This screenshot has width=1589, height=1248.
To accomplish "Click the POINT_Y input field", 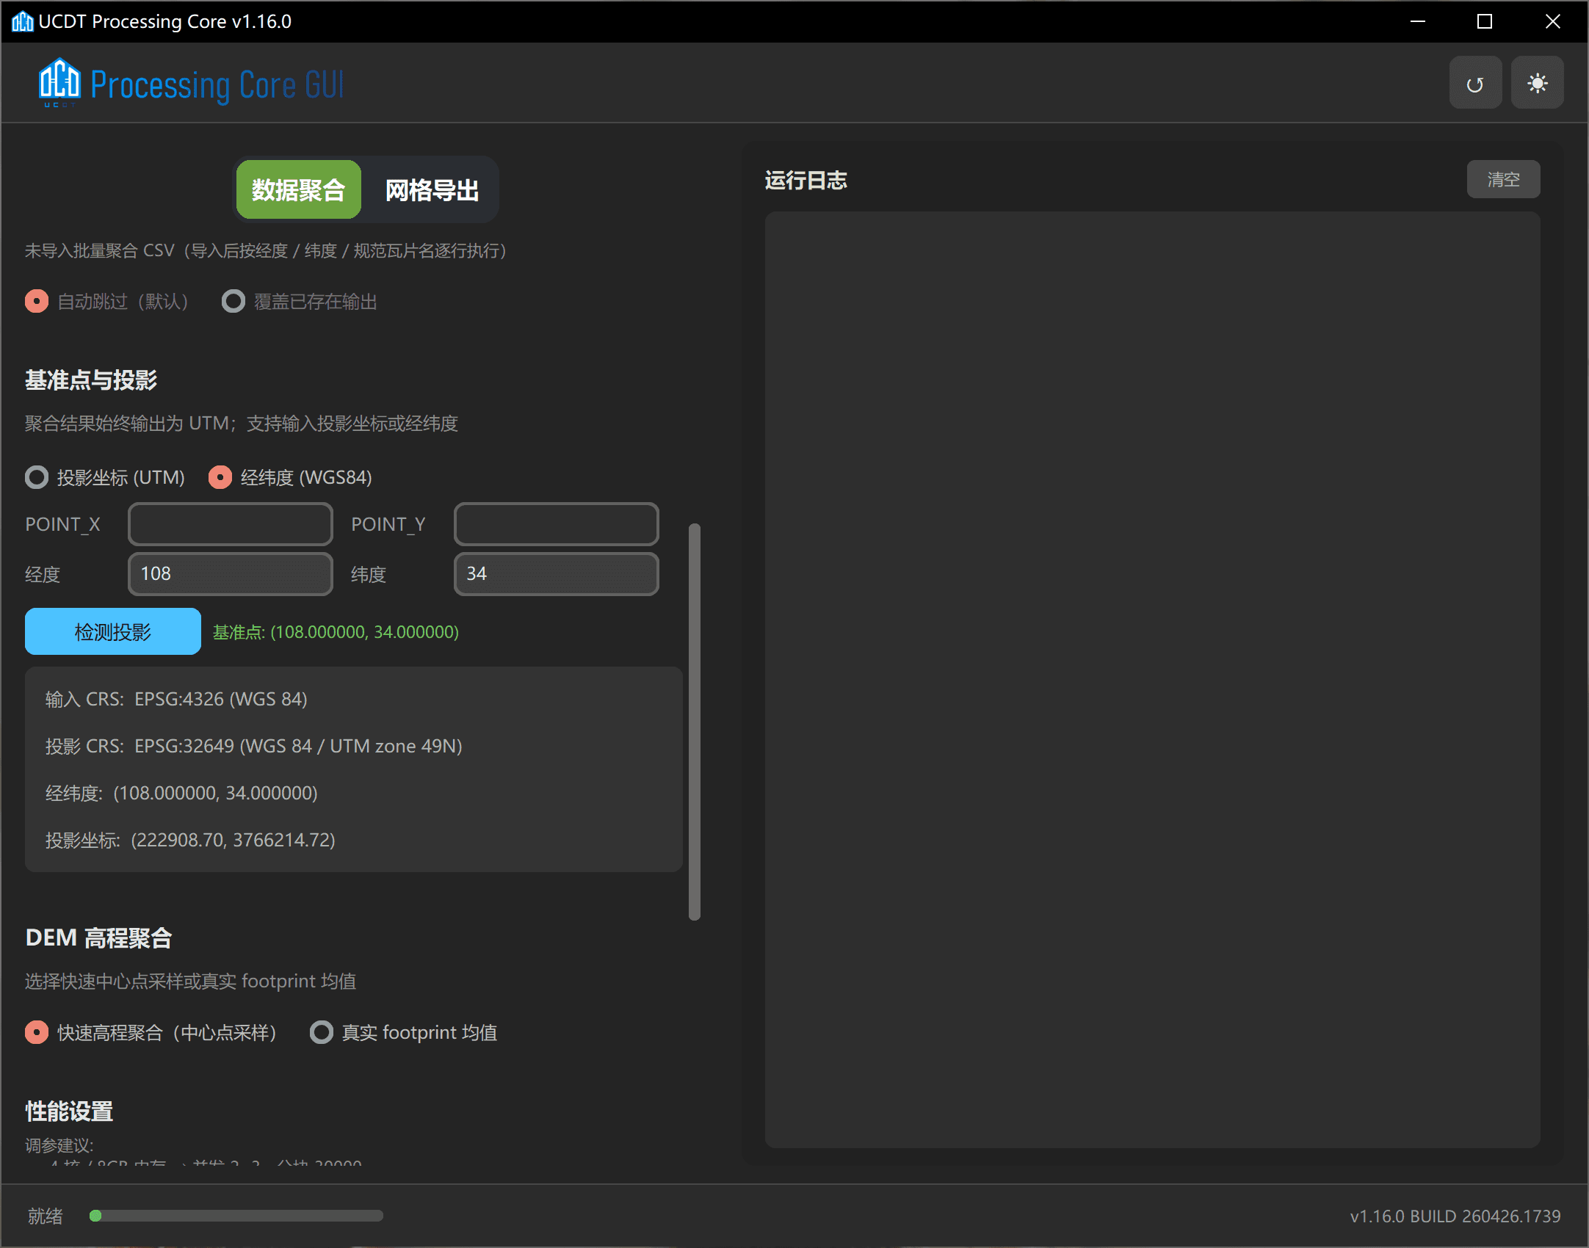I will pyautogui.click(x=557, y=524).
